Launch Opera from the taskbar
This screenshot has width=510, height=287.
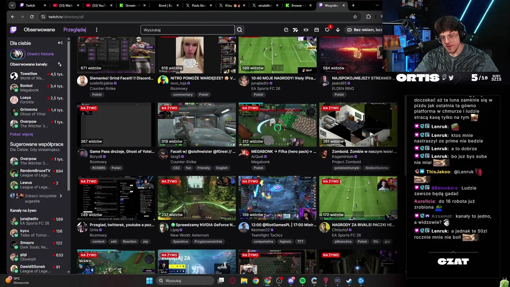click(x=233, y=281)
